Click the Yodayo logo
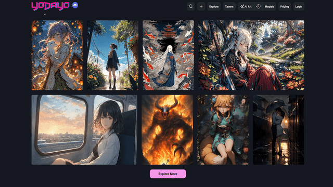Screen dimensions: 333x187 pyautogui.click(x=50, y=6)
